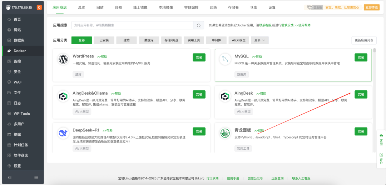The image size is (386, 185).
Task: Click the WordPress app logo
Action: [64, 59]
